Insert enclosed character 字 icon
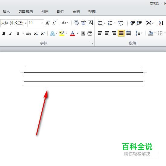The height and width of the screenshot is (166, 166). point(90,34)
